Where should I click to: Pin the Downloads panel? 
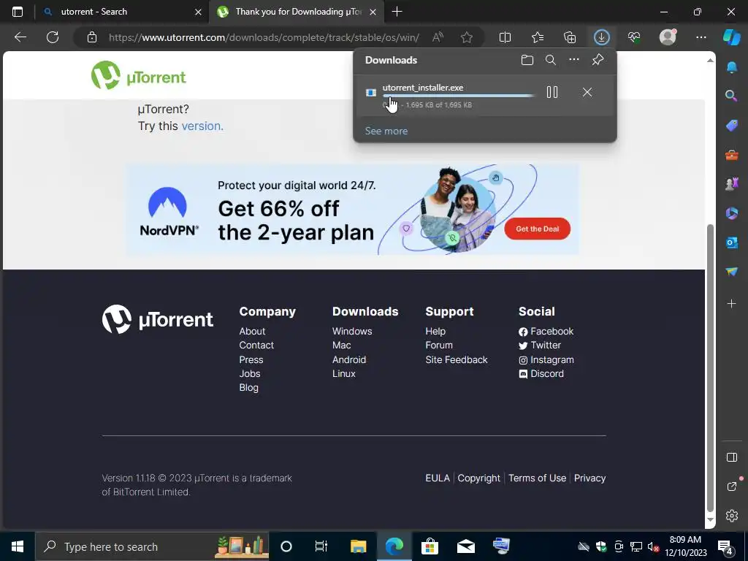598,60
